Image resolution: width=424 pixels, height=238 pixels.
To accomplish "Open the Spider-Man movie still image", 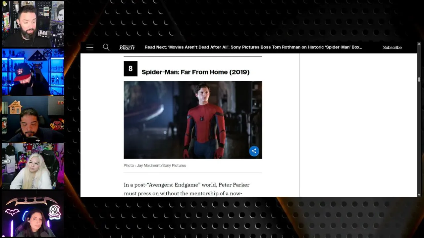I will (193, 120).
